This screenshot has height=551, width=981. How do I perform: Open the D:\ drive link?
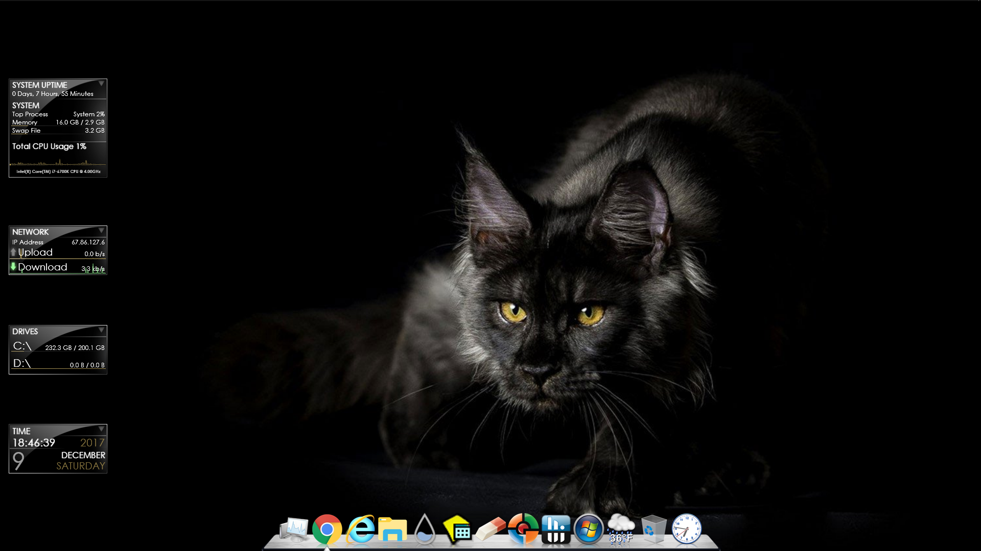22,363
